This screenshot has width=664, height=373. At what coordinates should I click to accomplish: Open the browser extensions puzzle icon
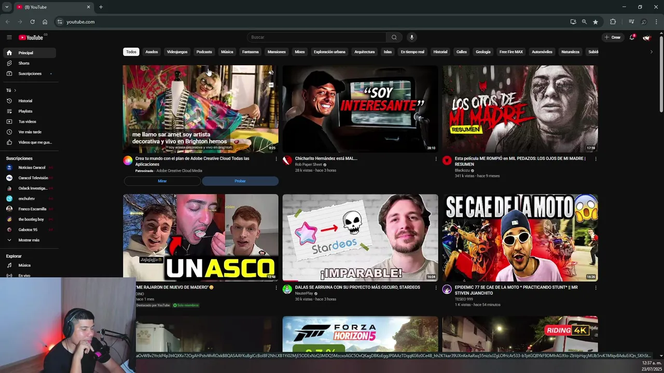tap(613, 22)
